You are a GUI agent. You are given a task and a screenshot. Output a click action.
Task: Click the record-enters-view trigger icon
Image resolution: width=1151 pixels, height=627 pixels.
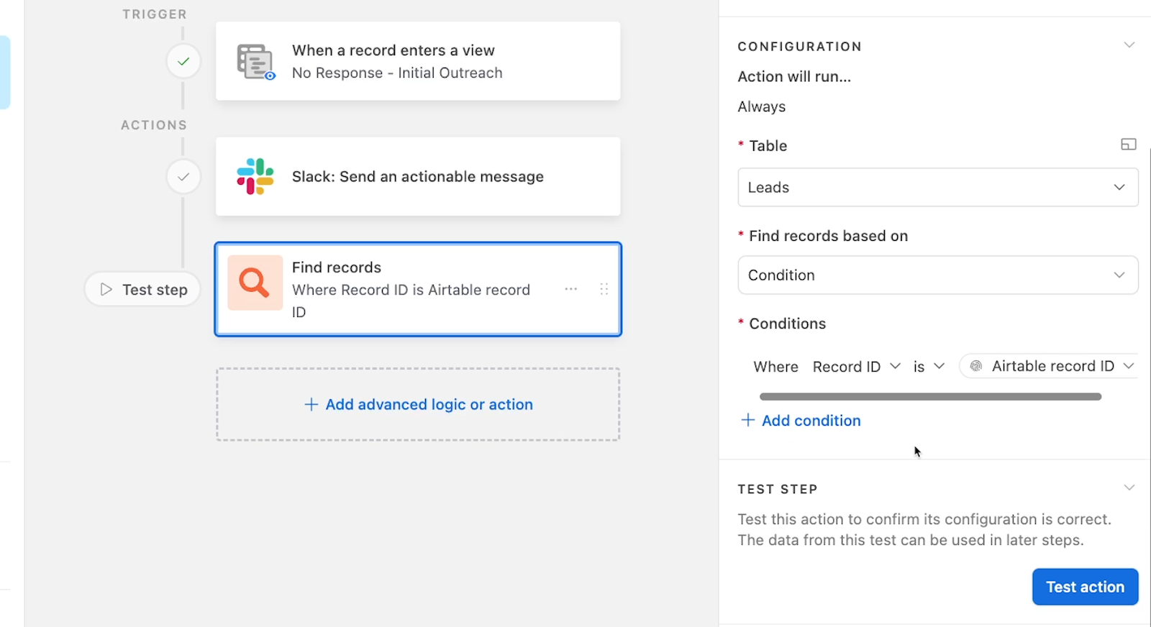(256, 62)
